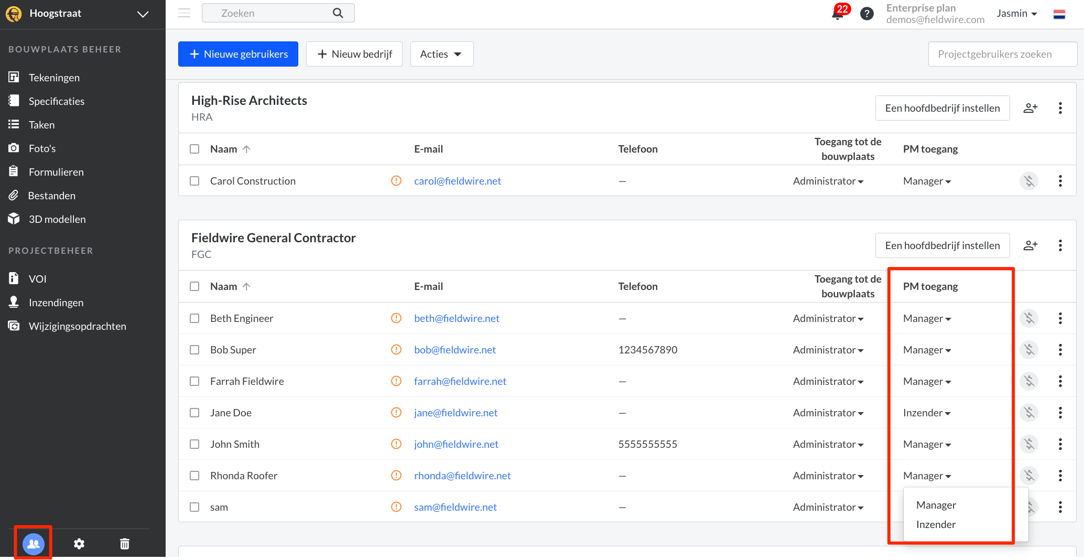Select Beth Engineer checkbox
Screen dimensions: 1084x560
[194, 318]
